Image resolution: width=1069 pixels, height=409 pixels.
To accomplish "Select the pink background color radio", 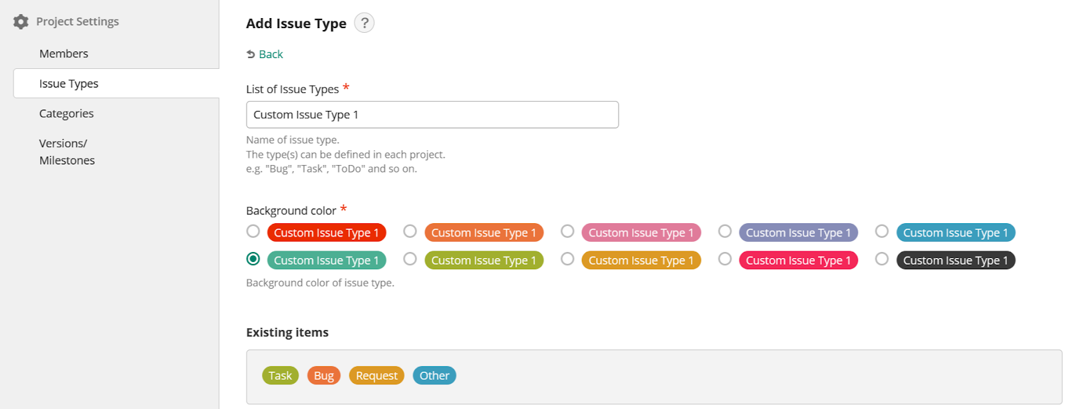I will [x=567, y=231].
